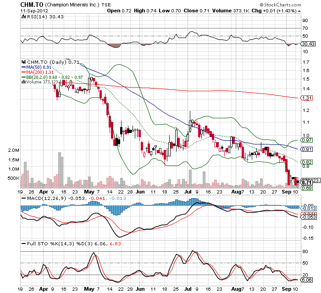Click Apr on the stochastic panel date axis
The width and height of the screenshot is (321, 293).
(44, 289)
